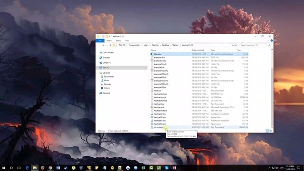Screen dimensions: 304x171
Task: Open Music library in navigation pane
Action: 105,80
